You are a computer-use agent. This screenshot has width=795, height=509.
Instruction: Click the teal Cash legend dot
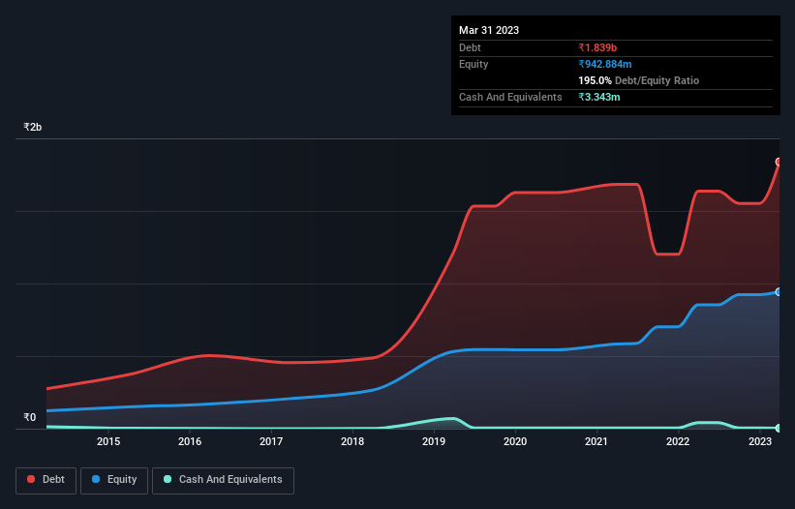pos(168,479)
